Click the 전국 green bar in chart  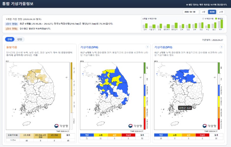(x=146, y=26)
